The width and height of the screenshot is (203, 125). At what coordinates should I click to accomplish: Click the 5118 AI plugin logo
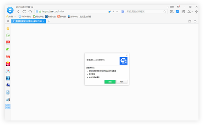pyautogui.click(x=123, y=61)
